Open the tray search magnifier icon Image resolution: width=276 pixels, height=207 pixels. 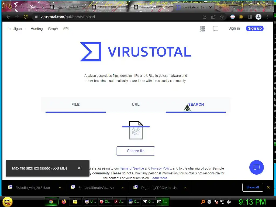coord(203,202)
